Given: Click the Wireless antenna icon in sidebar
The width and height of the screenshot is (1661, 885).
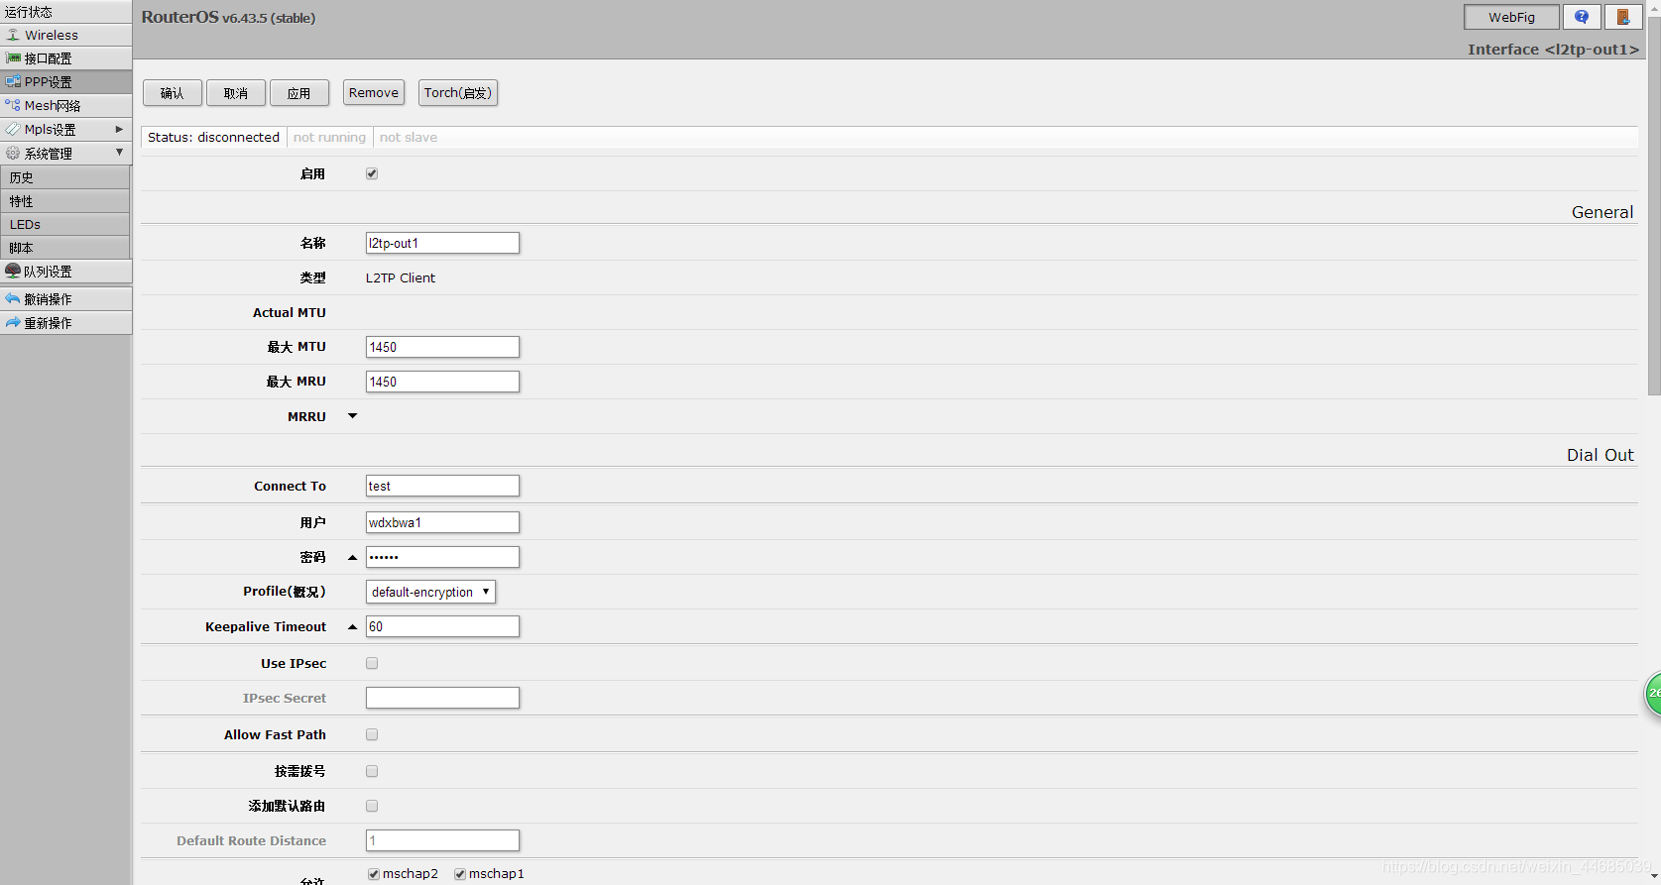Looking at the screenshot, I should click(13, 35).
